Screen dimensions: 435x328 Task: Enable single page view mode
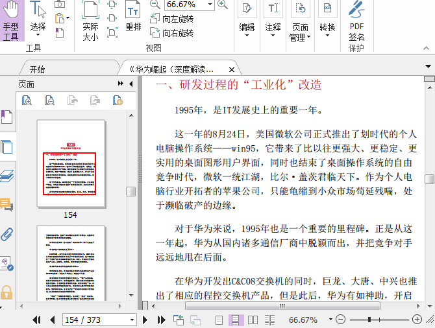click(x=219, y=320)
